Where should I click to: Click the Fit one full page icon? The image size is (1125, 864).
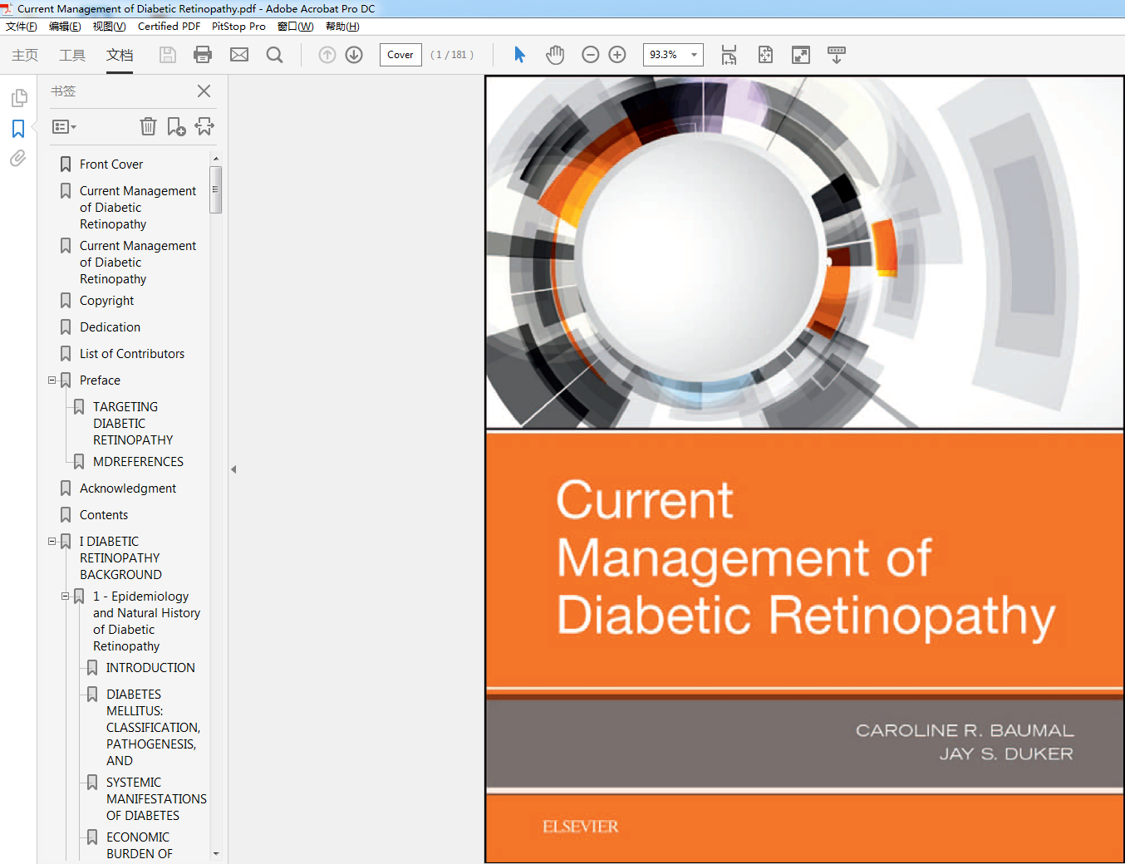click(x=765, y=55)
